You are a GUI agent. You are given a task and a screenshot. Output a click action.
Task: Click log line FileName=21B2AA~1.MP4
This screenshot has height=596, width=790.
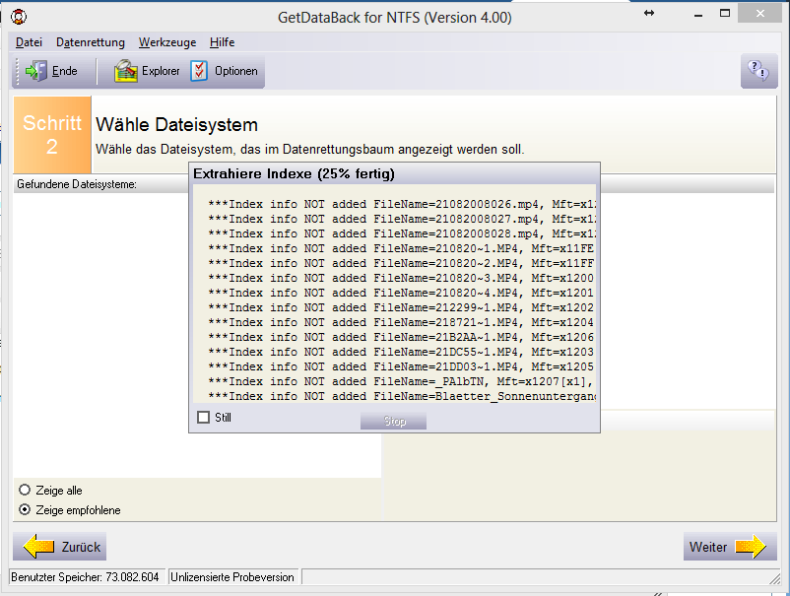(402, 337)
